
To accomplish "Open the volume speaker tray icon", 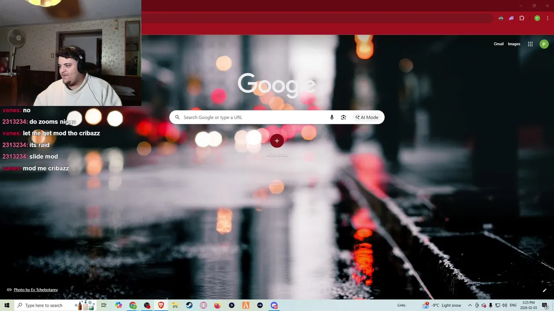I will (x=505, y=305).
